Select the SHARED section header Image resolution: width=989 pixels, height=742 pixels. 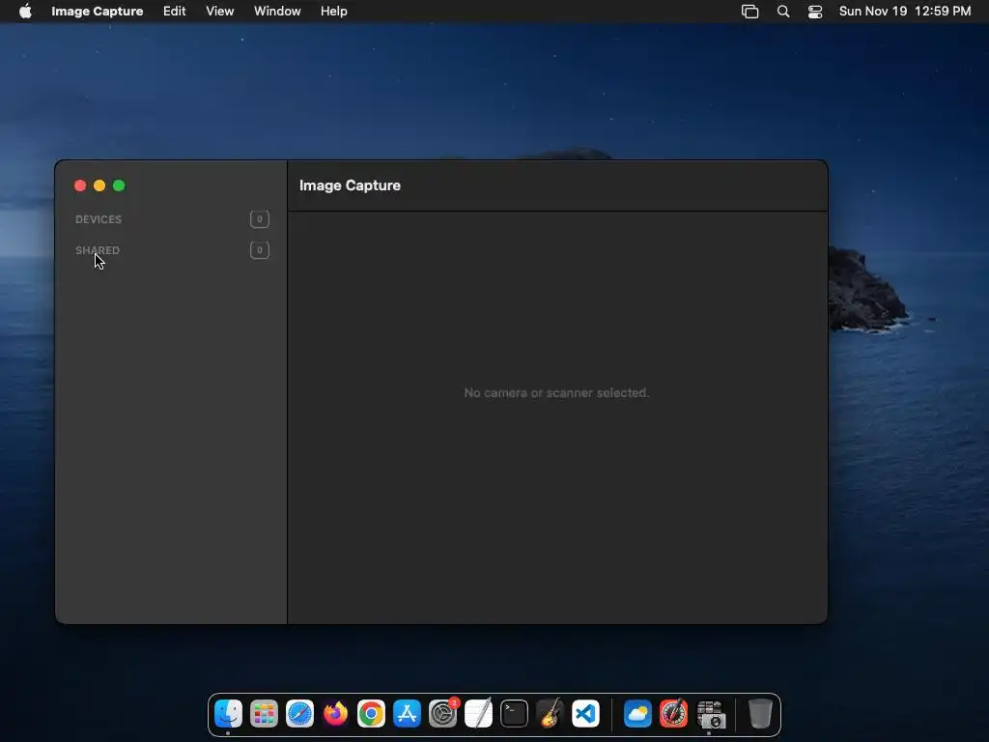point(98,250)
